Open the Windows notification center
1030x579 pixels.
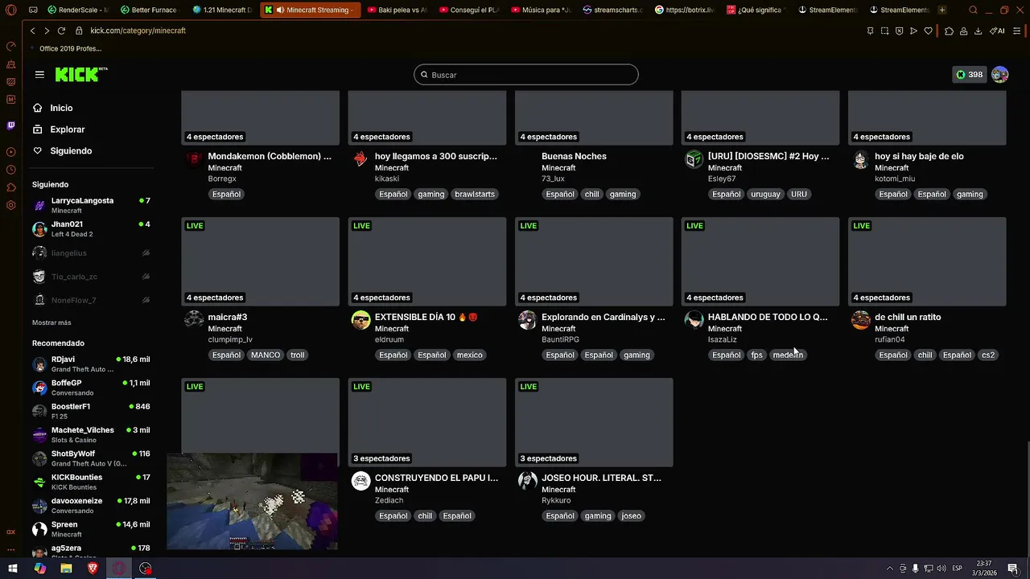(x=1013, y=569)
